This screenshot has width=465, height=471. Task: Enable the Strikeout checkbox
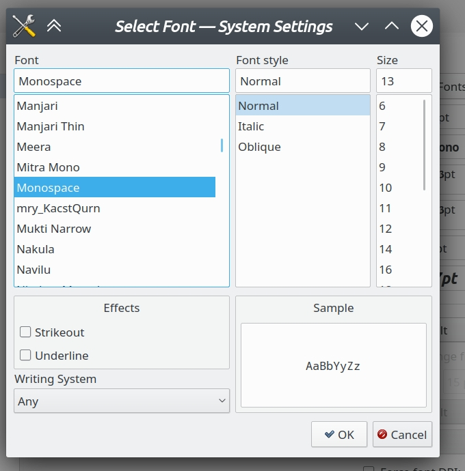[26, 332]
